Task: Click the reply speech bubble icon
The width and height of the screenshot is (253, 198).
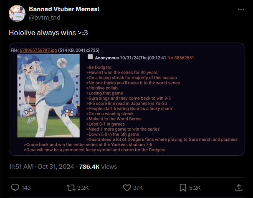Action: [15, 188]
